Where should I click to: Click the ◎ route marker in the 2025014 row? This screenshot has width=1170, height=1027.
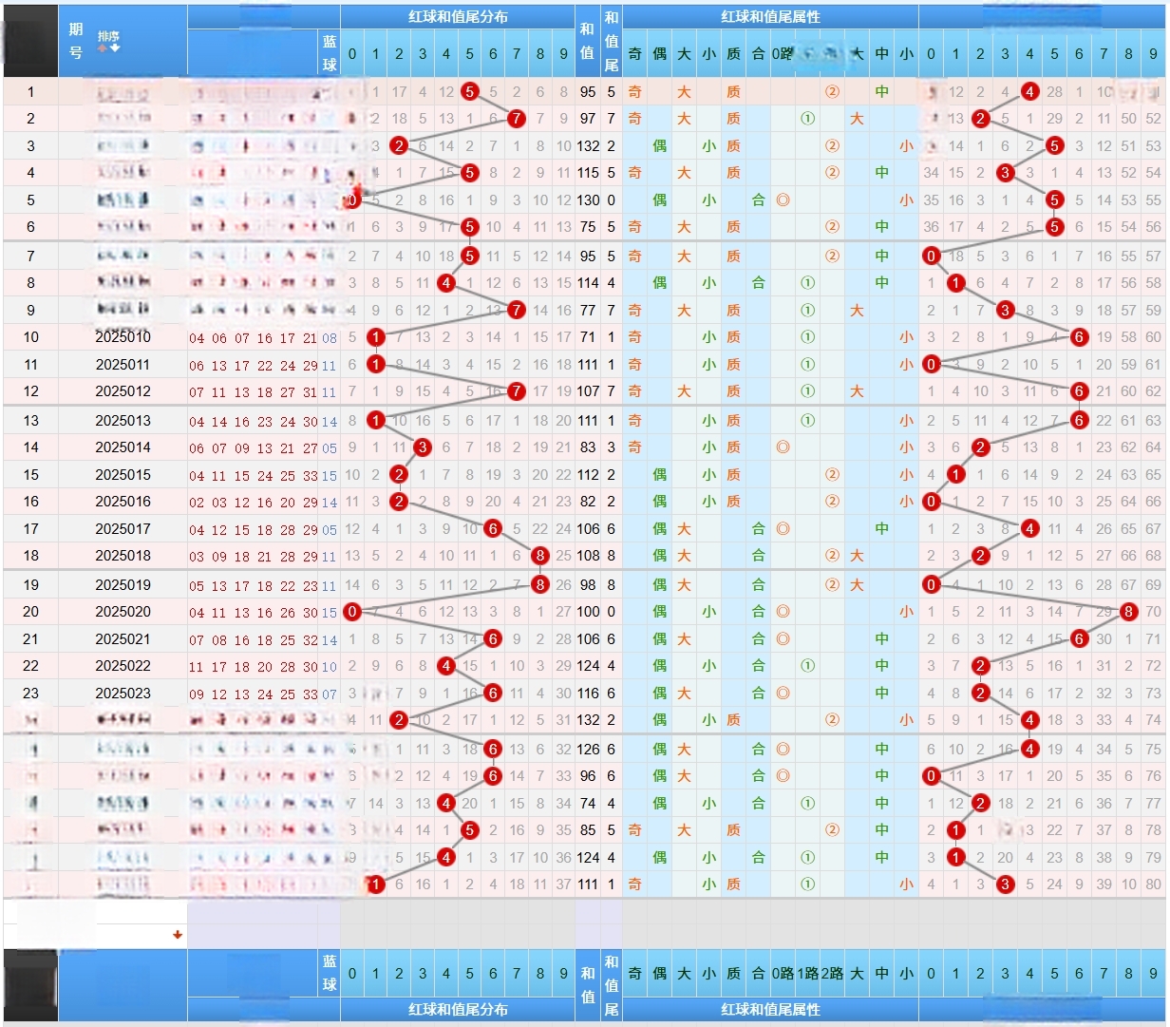tap(783, 447)
